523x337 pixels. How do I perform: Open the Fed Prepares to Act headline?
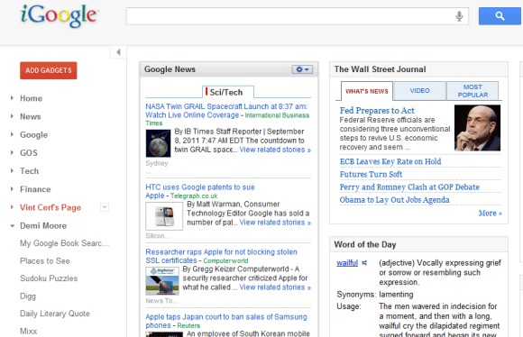[377, 111]
